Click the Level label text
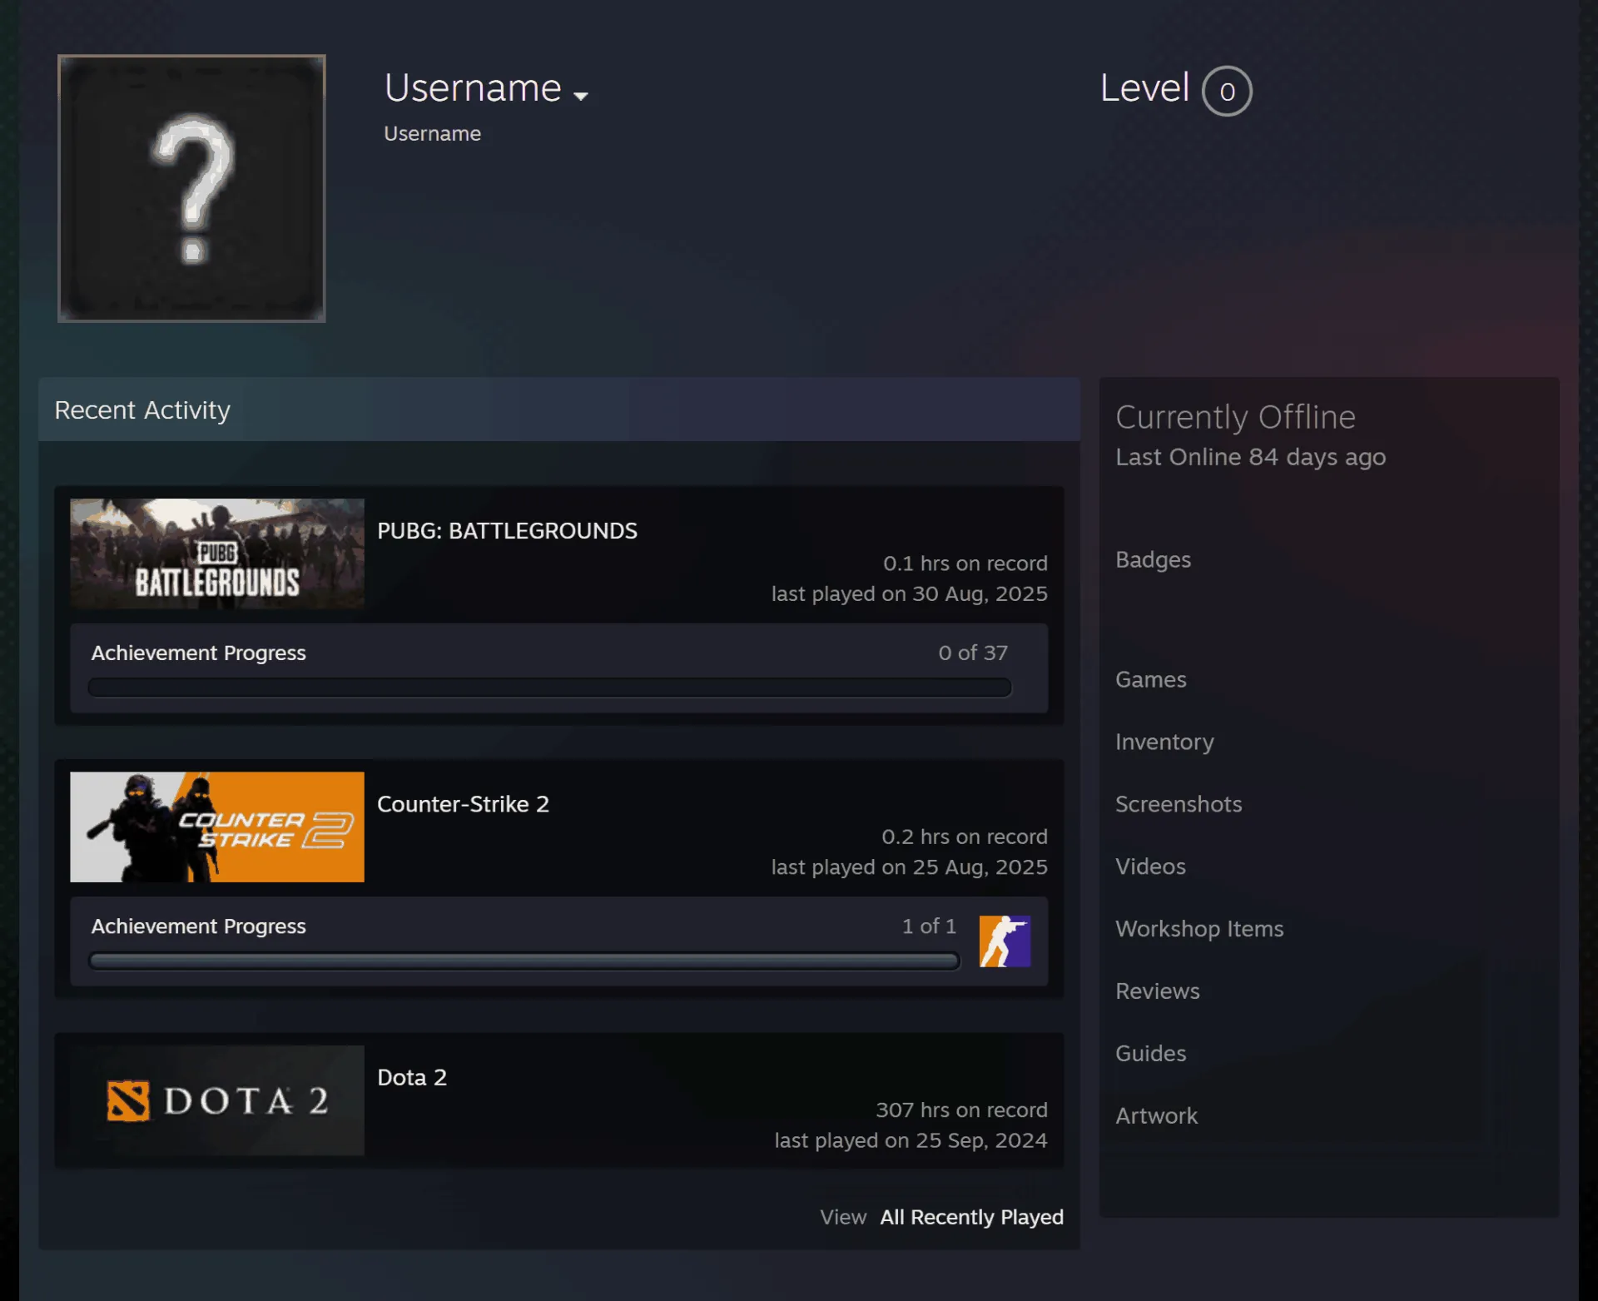1598x1301 pixels. click(x=1144, y=87)
